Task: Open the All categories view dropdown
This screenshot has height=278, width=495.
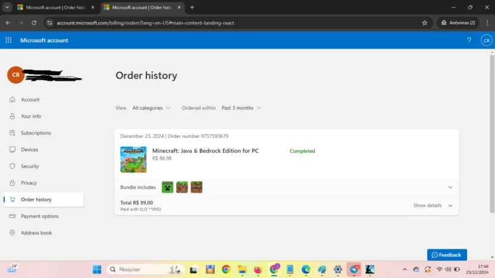Action: pyautogui.click(x=151, y=108)
